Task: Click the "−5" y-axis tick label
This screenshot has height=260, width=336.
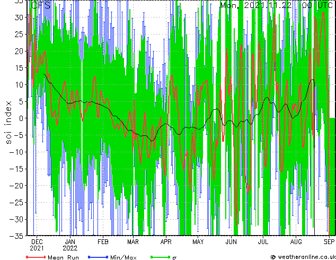Action: [19, 135]
